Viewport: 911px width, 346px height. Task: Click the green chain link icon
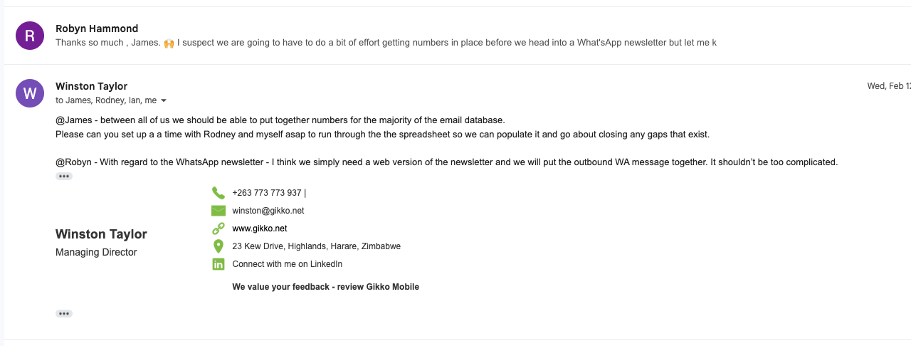coord(218,229)
